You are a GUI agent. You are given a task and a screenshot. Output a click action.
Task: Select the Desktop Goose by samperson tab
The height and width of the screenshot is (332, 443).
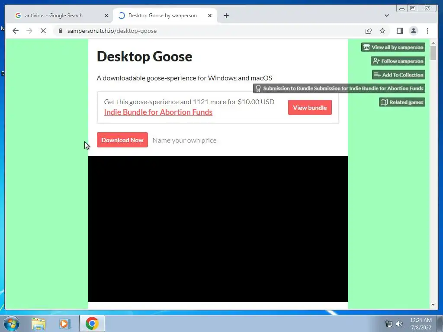(163, 16)
